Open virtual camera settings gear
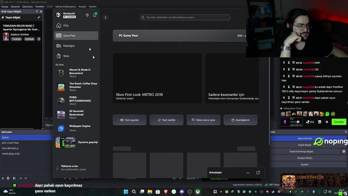348x196 pixels. 344,151
